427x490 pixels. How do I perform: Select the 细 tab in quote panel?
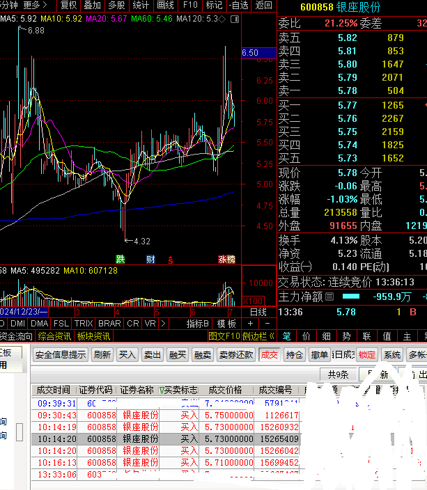point(326,336)
